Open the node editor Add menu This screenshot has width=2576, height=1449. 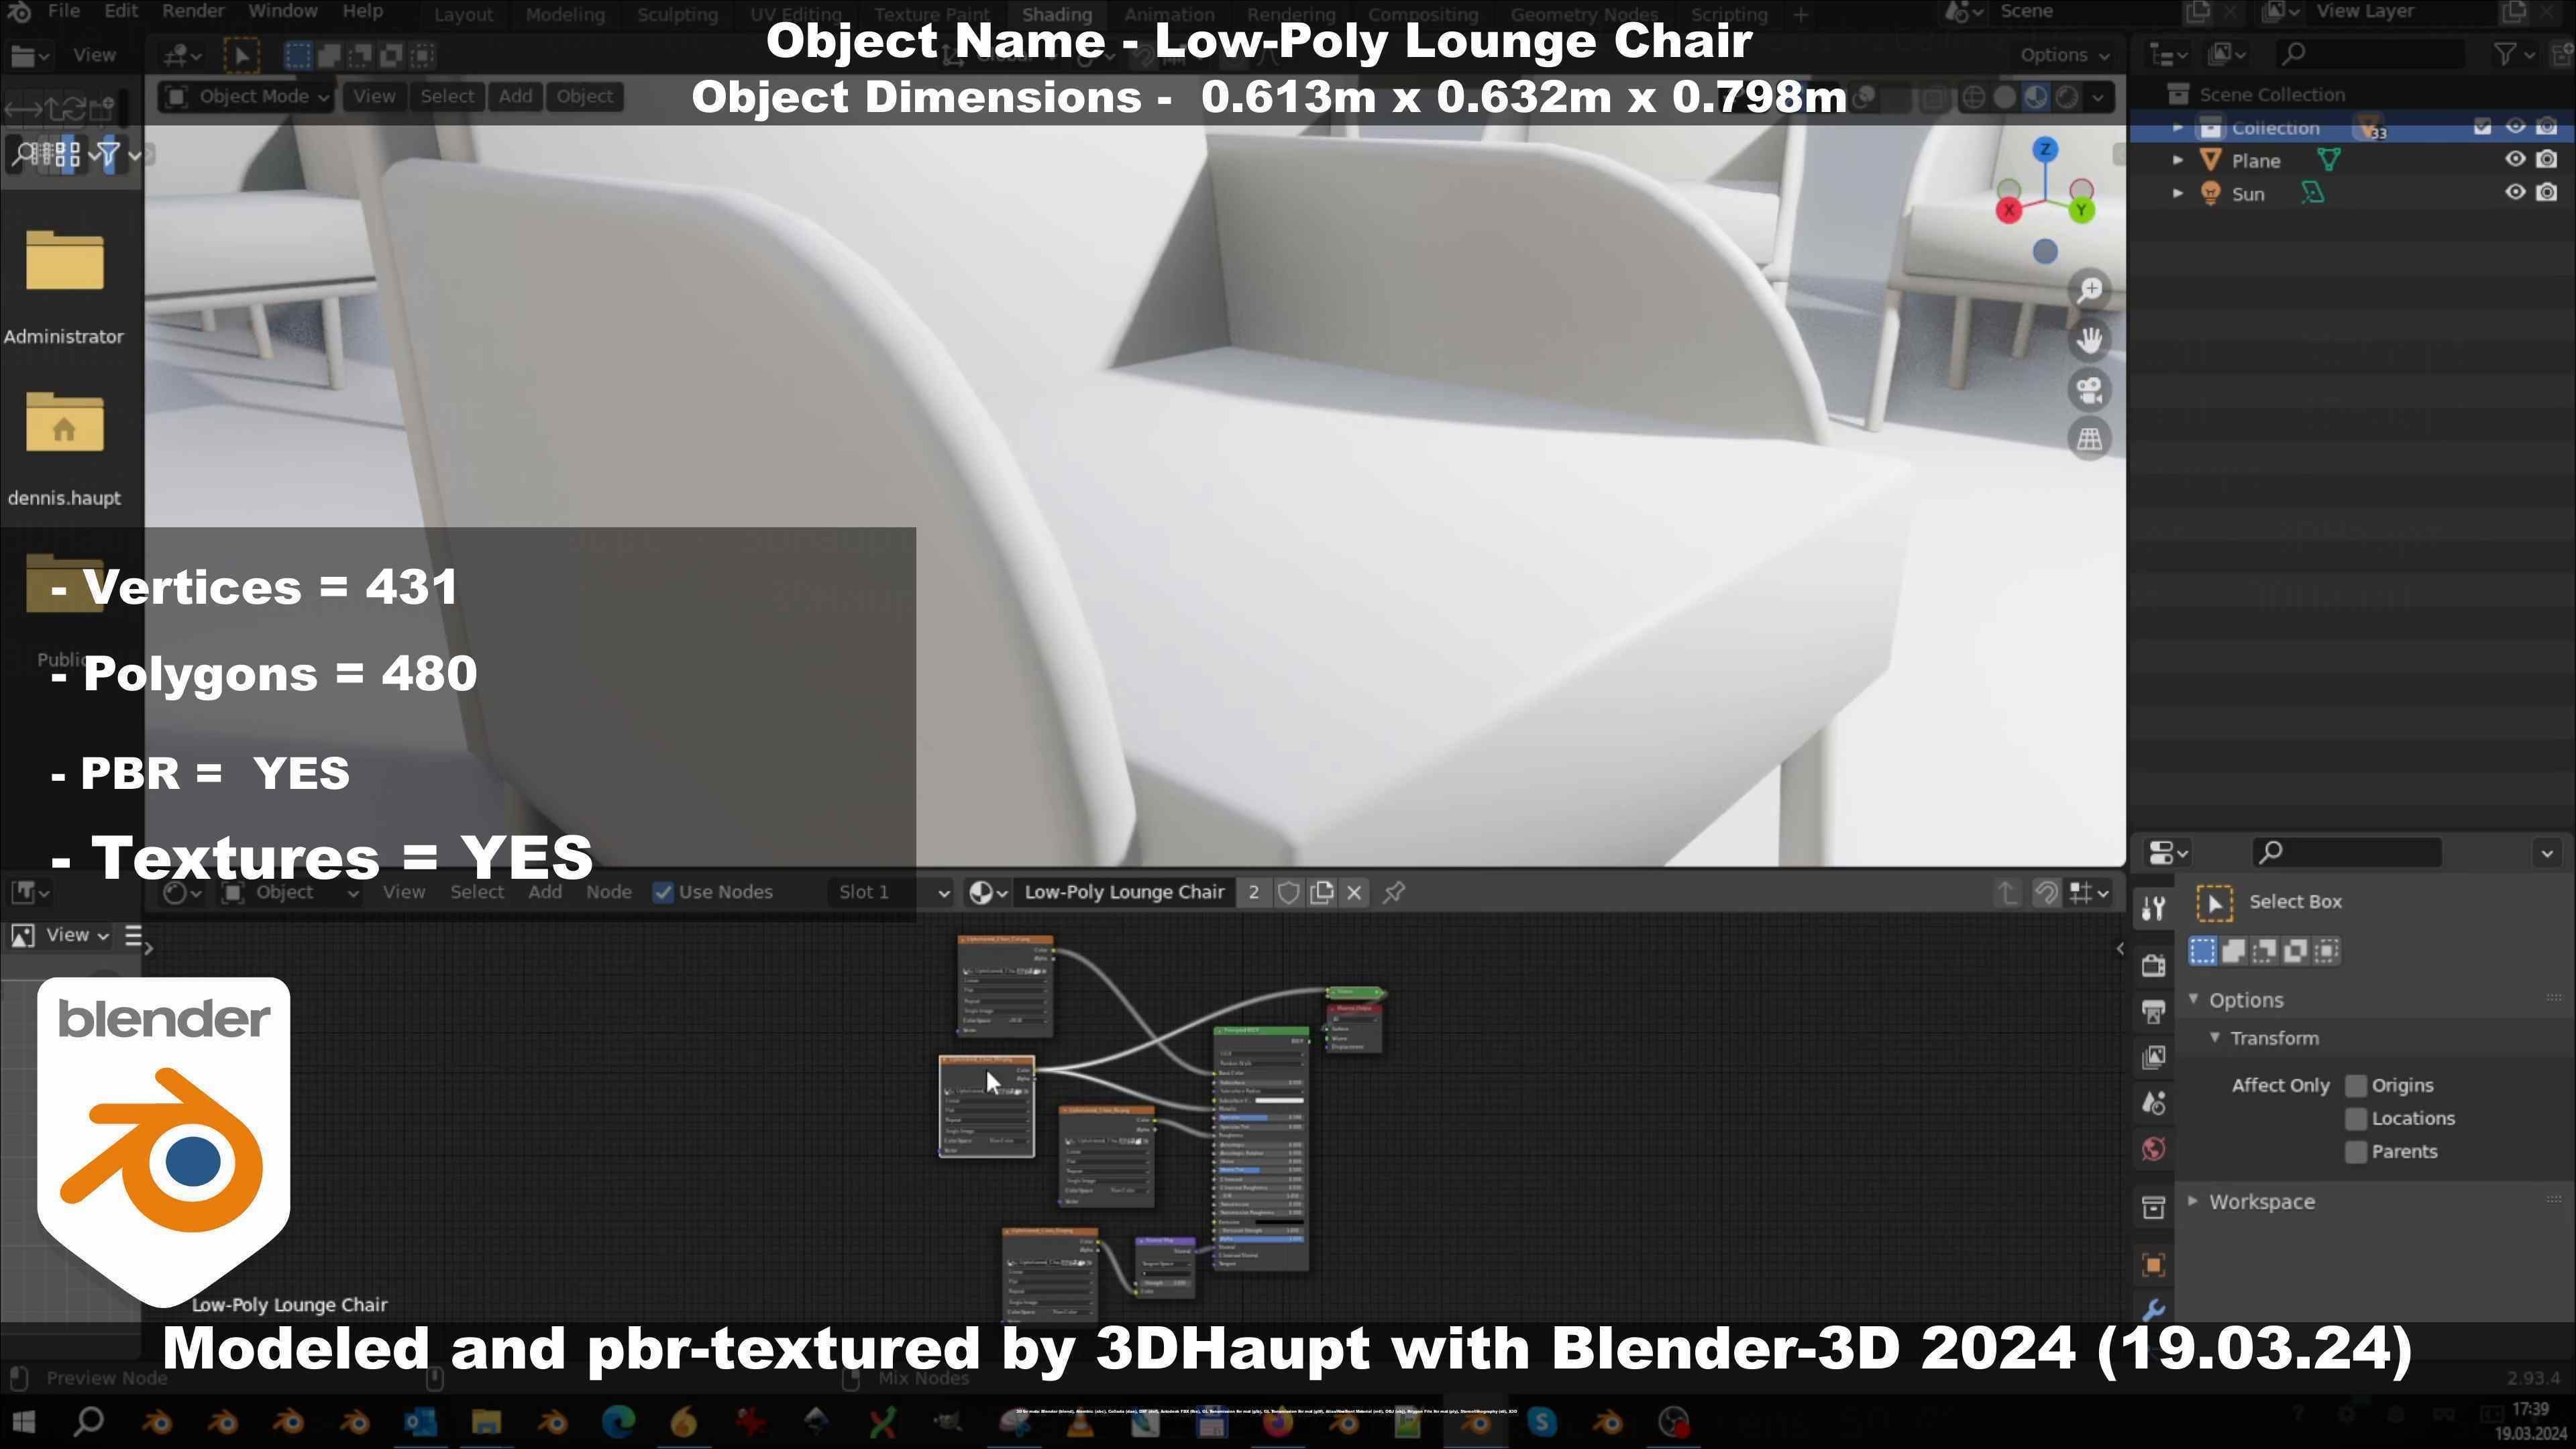pyautogui.click(x=545, y=892)
